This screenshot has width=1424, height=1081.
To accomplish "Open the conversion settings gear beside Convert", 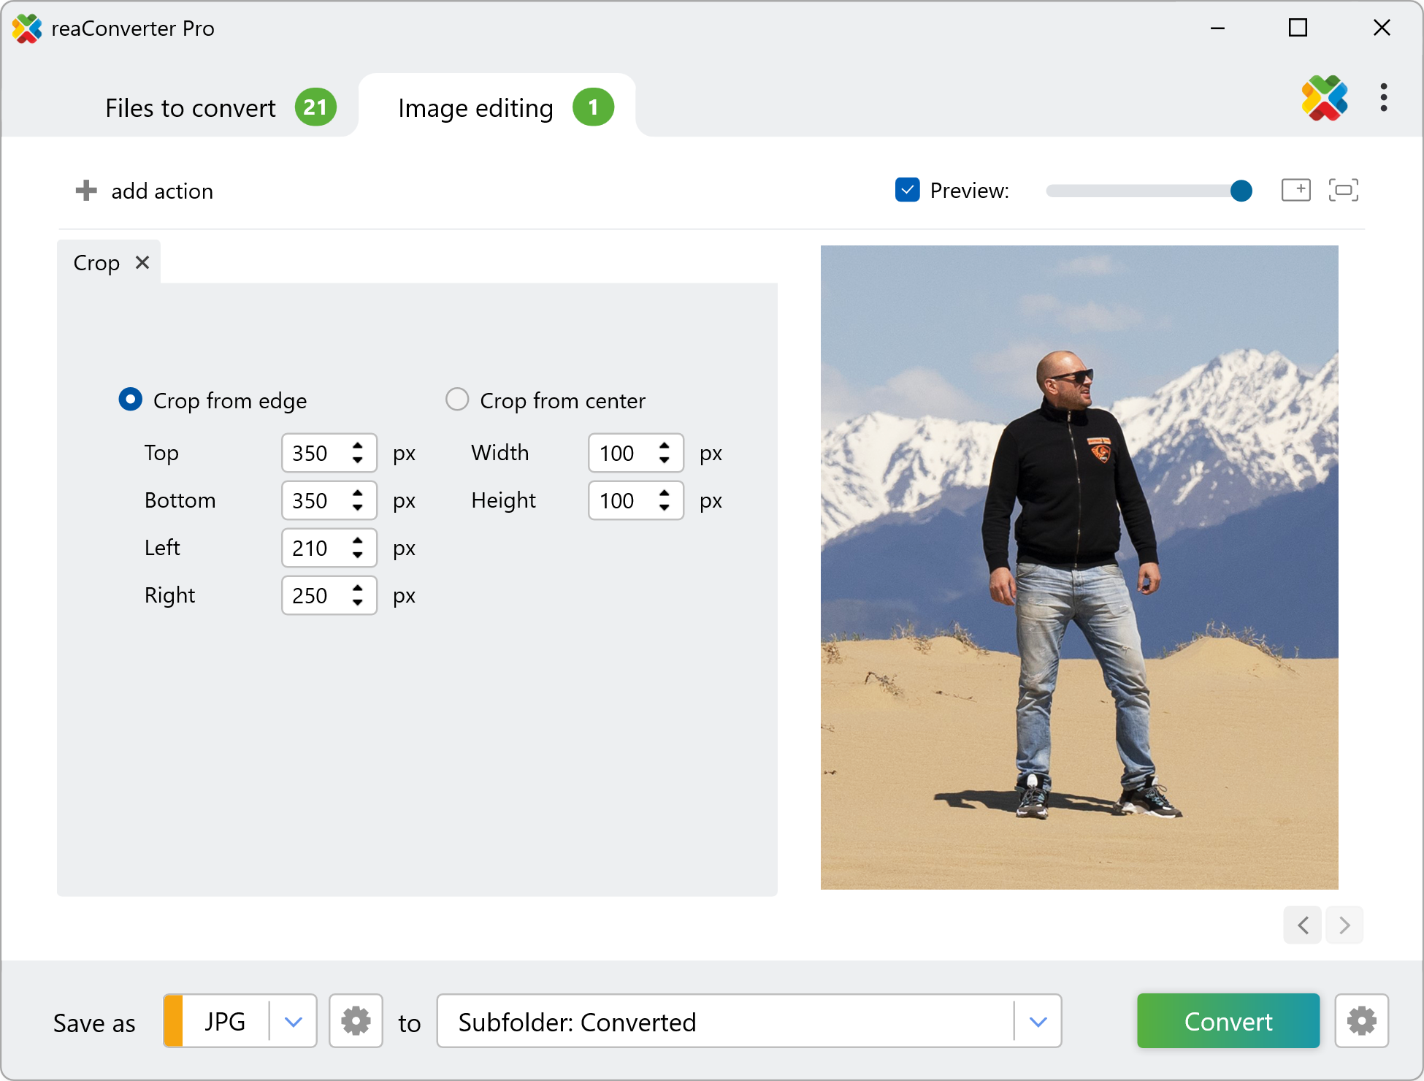I will tap(1361, 1021).
